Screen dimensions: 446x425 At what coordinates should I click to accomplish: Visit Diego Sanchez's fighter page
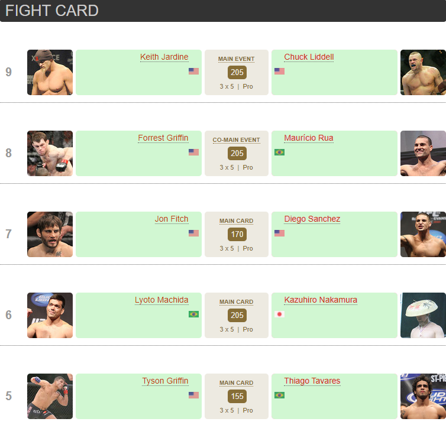click(x=312, y=219)
